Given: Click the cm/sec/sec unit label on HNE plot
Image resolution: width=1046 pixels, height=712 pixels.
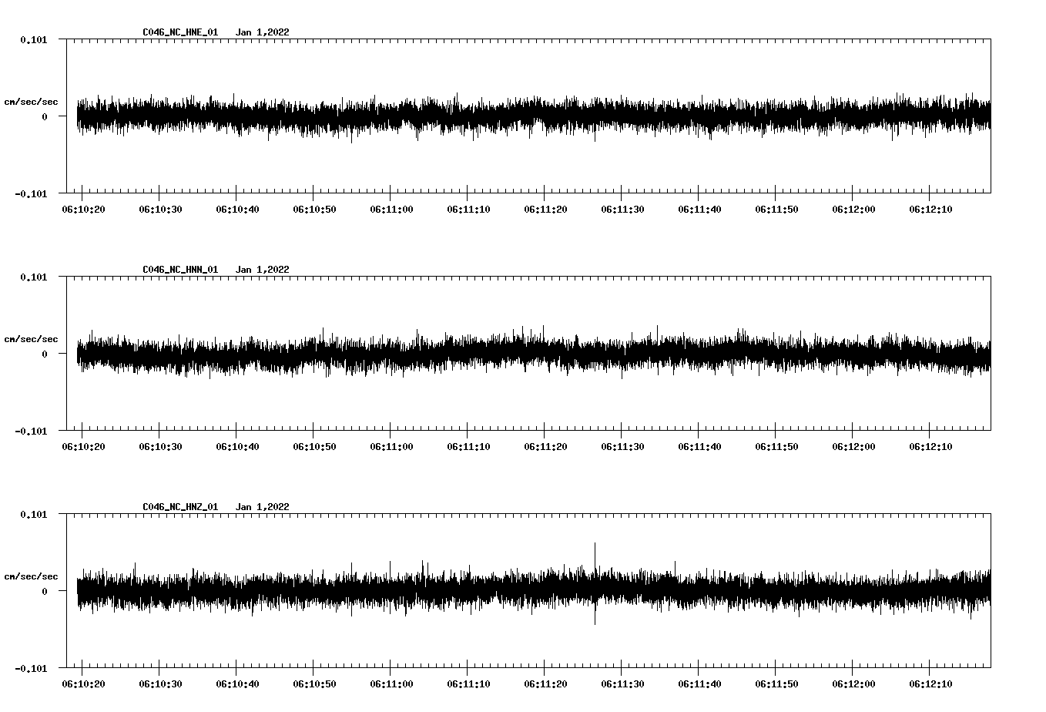Looking at the screenshot, I should pyautogui.click(x=31, y=102).
